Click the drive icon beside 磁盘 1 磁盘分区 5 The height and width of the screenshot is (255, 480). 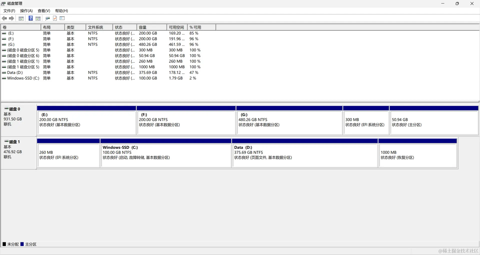4,67
